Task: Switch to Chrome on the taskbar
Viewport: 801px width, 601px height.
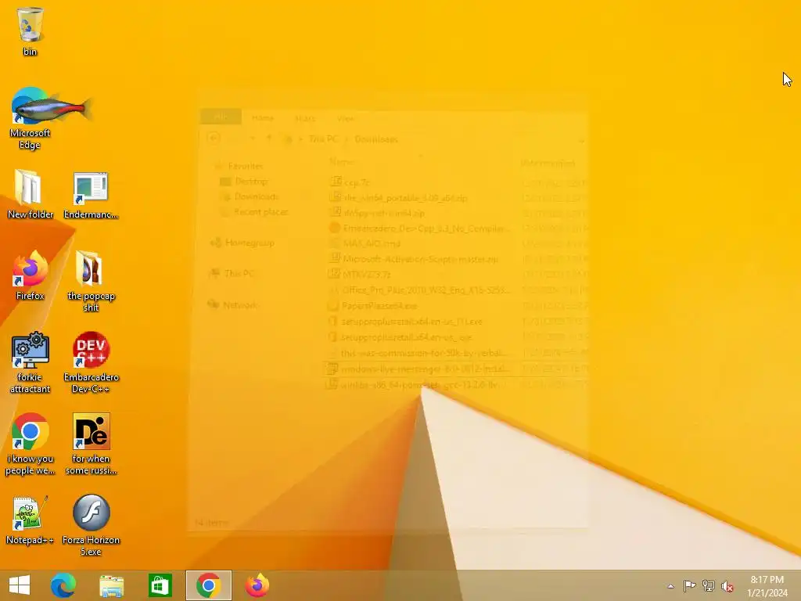Action: tap(208, 585)
